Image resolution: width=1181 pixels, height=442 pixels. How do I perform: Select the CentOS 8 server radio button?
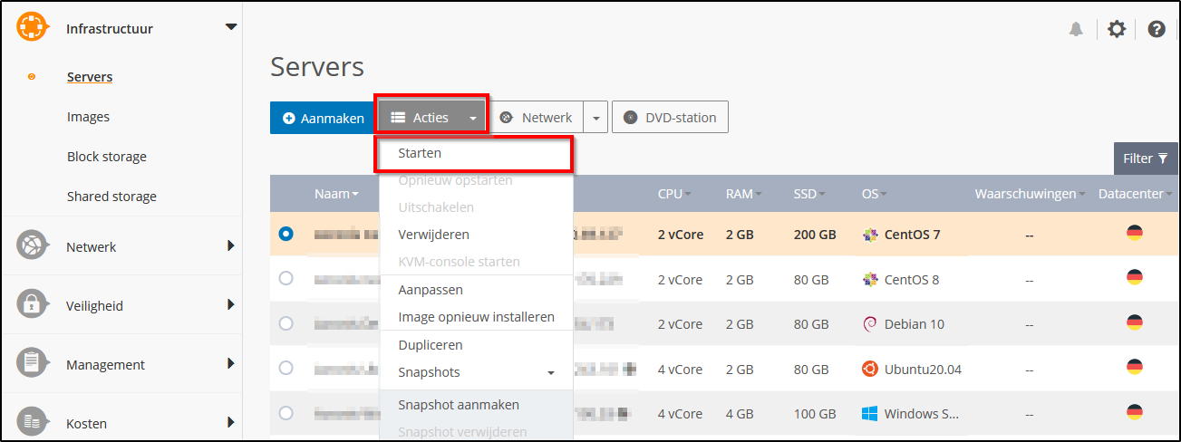pyautogui.click(x=286, y=279)
